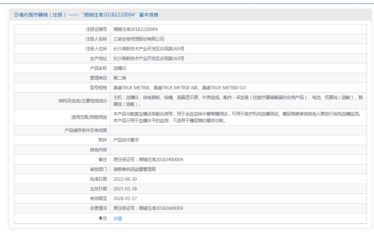The height and width of the screenshot is (232, 374).
Task: Click the bullet icon next to 注 label
Action: (x=100, y=218)
